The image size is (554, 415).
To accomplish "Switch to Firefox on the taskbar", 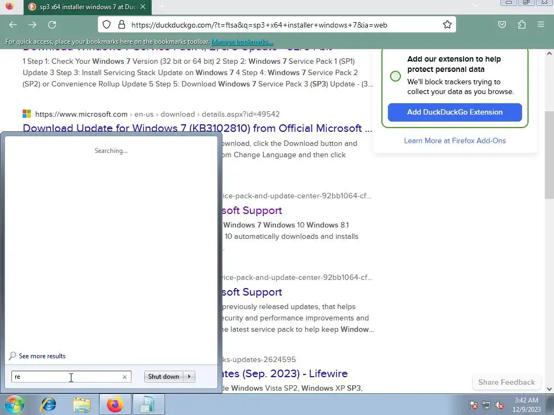I will point(115,404).
